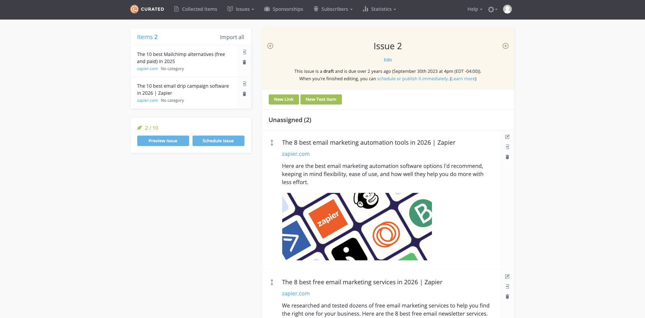The image size is (645, 318).
Task: Navigate to the previous issue arrow
Action: click(x=270, y=46)
